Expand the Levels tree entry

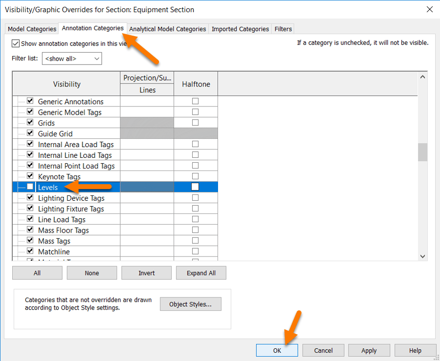click(22, 187)
